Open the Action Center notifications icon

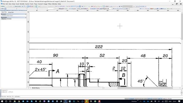pyautogui.click(x=179, y=101)
